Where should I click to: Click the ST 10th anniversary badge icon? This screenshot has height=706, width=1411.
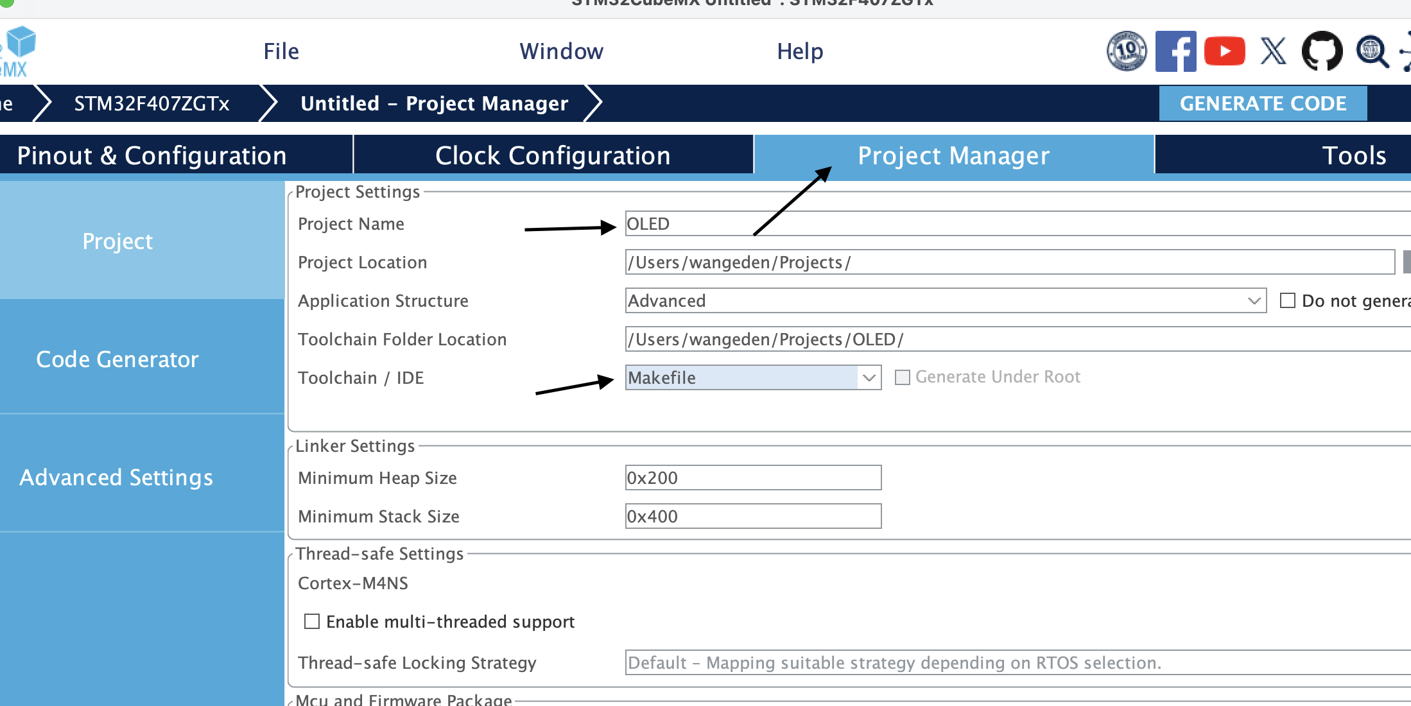pyautogui.click(x=1127, y=51)
